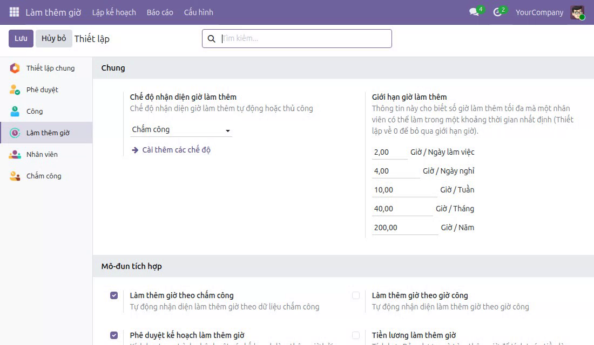
Task: Click the Mô-đun tích hợp section header
Action: point(131,266)
